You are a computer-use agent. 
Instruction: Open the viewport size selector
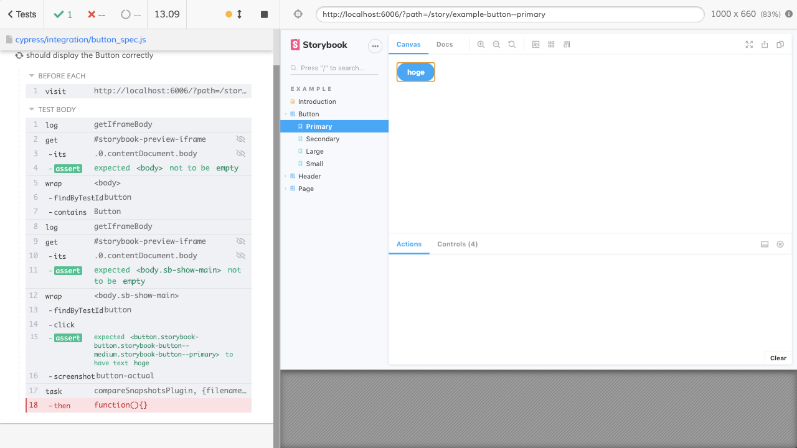566,44
